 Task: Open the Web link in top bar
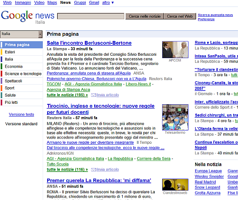(7, 2)
